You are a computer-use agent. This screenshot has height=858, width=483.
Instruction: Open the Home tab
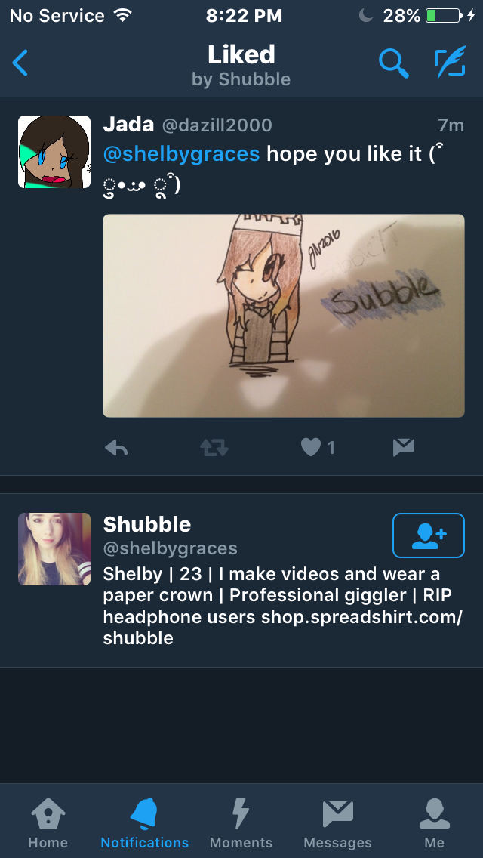click(x=48, y=823)
